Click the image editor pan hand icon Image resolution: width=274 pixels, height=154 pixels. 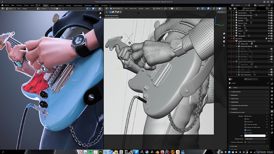pos(100,17)
